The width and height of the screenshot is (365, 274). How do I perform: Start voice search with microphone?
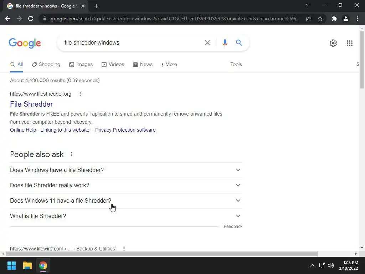click(225, 43)
